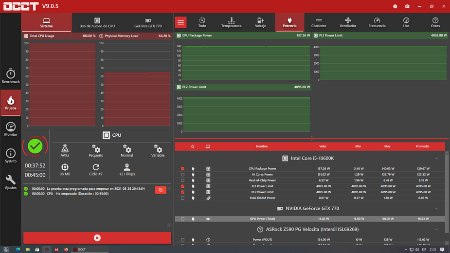Open Edge from the taskbar
Screen dimensions: 450x253
tap(18, 250)
